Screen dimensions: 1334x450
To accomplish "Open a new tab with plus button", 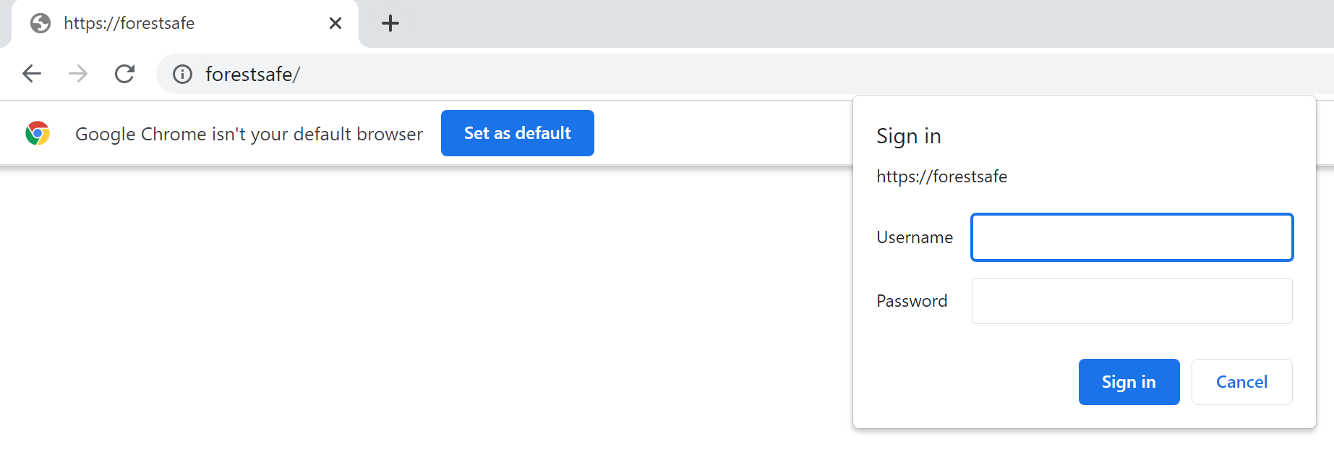I will coord(390,23).
